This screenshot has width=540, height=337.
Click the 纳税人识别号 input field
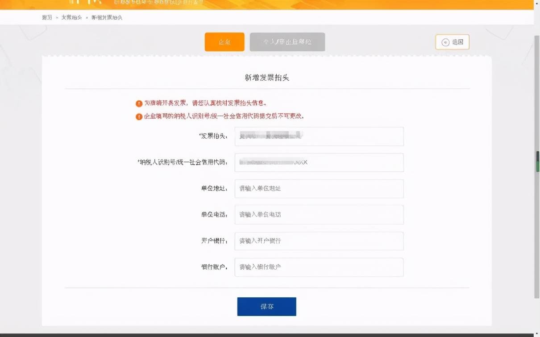click(319, 162)
